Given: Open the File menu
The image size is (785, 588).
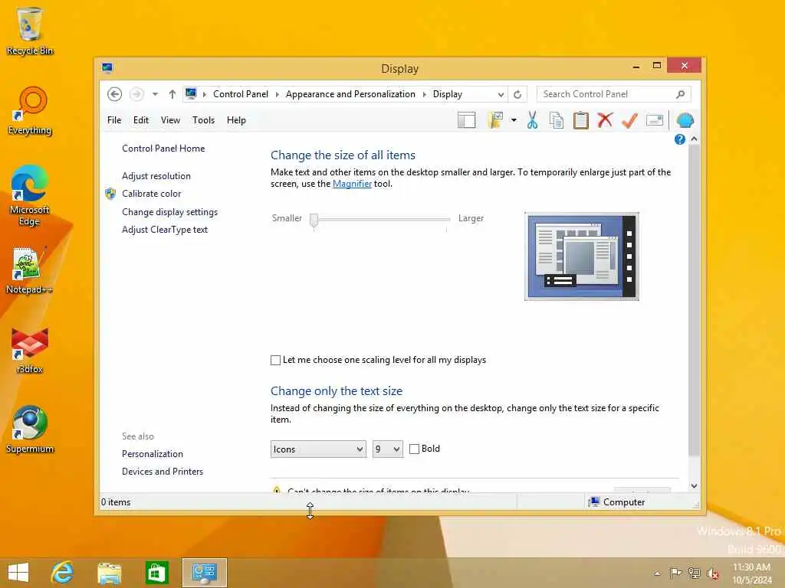Looking at the screenshot, I should (x=114, y=120).
